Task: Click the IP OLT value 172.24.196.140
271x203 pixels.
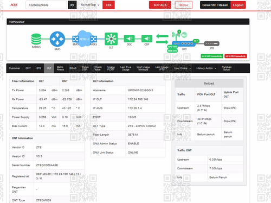Action: pos(138,99)
